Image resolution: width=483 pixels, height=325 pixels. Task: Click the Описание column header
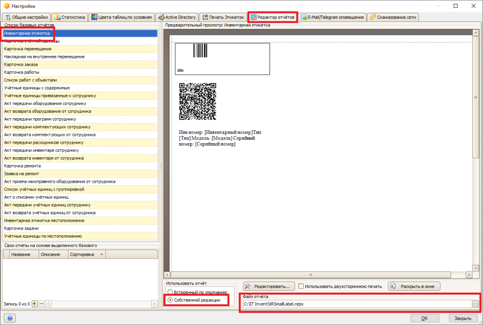[54, 254]
